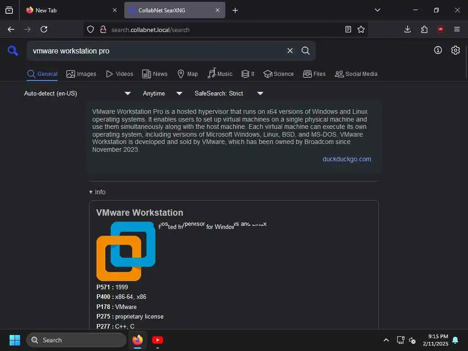Screen dimensions: 468x351
Task: Close the CollabNet SearXNG tab
Action: tap(218, 10)
